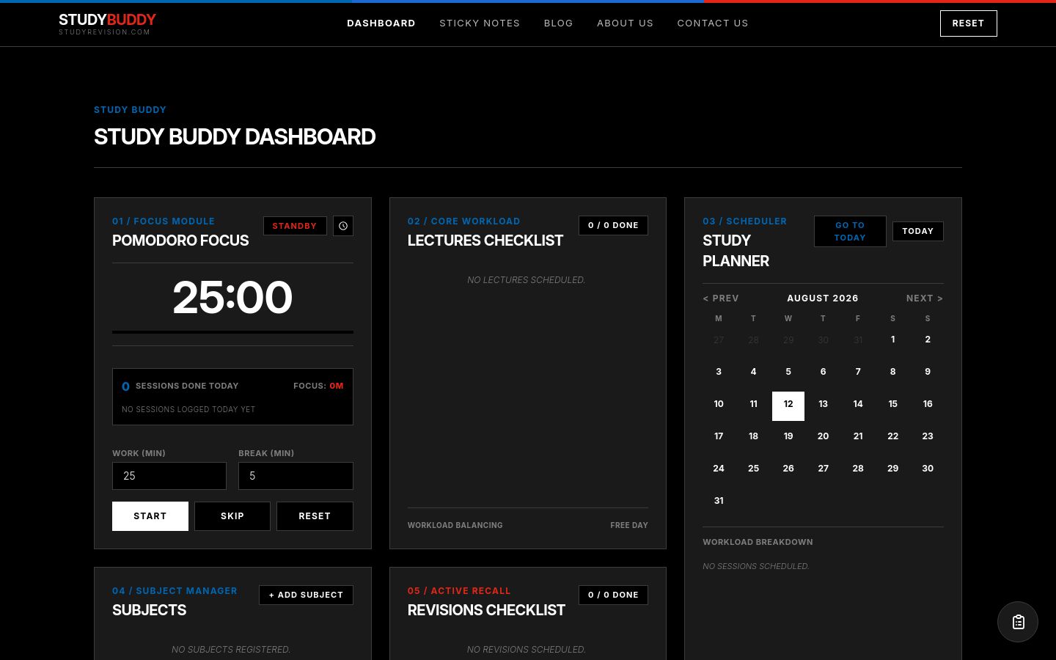The height and width of the screenshot is (660, 1056).
Task: Click the Free Day status text
Action: coord(629,525)
